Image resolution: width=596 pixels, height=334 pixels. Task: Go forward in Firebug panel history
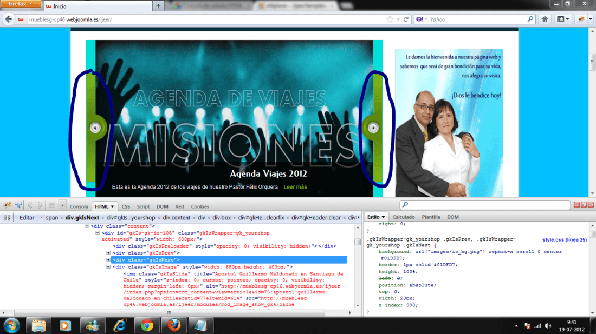(40, 205)
